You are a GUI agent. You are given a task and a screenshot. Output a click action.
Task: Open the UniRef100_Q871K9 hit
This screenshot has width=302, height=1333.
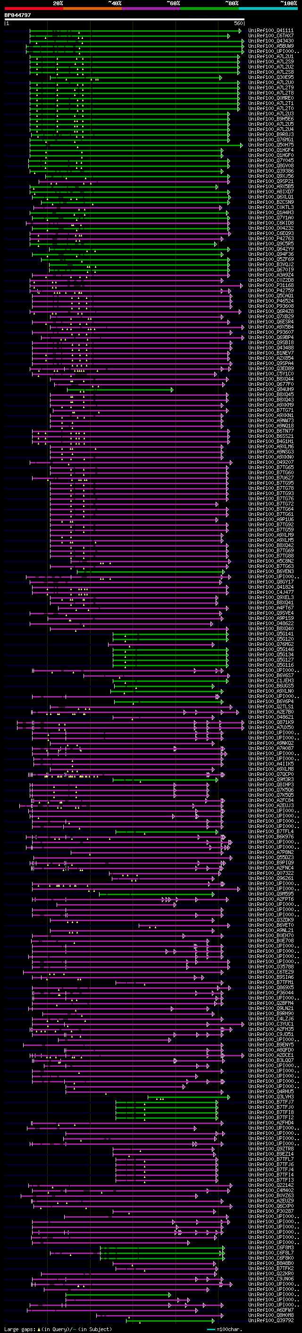pyautogui.click(x=271, y=723)
